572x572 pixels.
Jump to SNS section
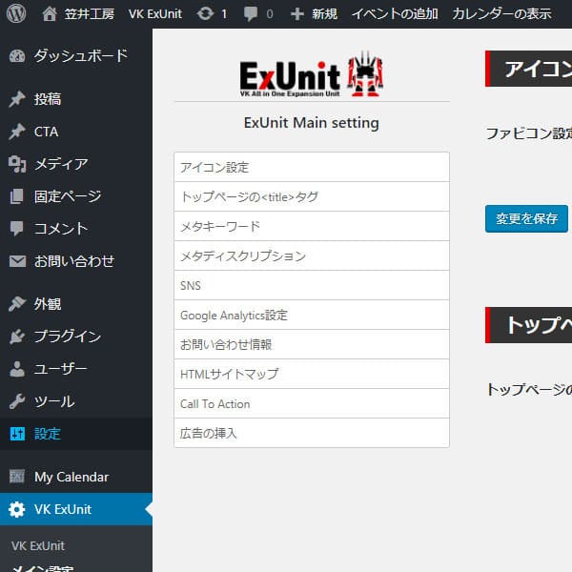(312, 285)
